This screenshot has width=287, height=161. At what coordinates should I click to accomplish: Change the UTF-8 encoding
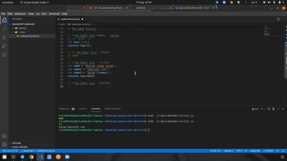click(239, 151)
